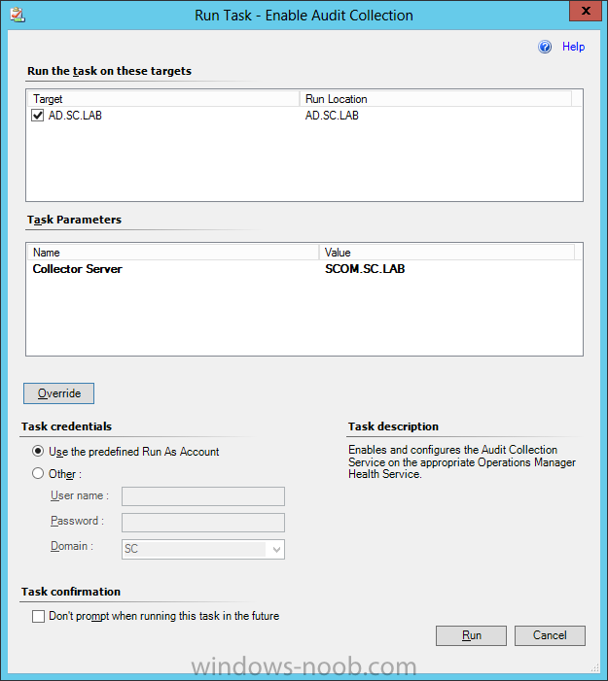Select the Run Location column header

pos(436,99)
